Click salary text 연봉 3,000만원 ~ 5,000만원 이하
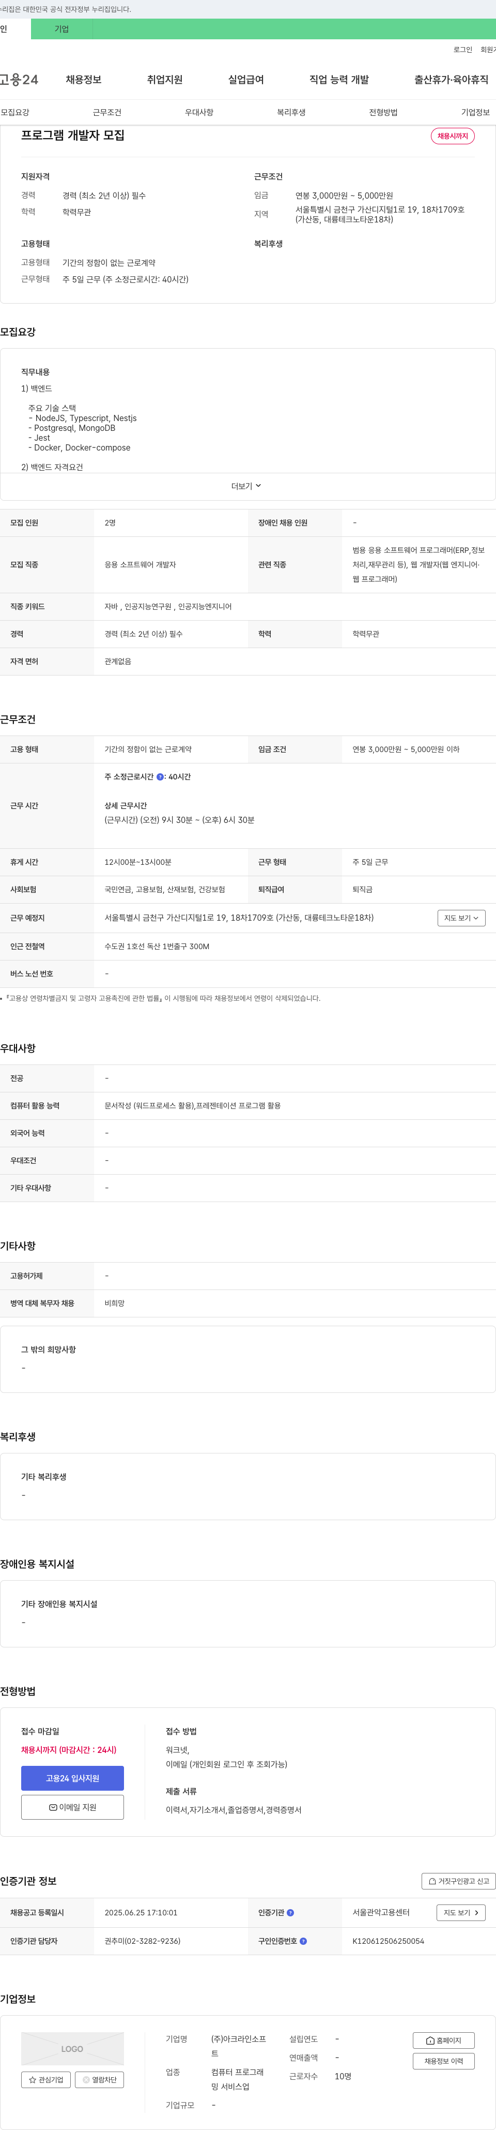Viewport: 496px width, 2130px height. pyautogui.click(x=406, y=749)
